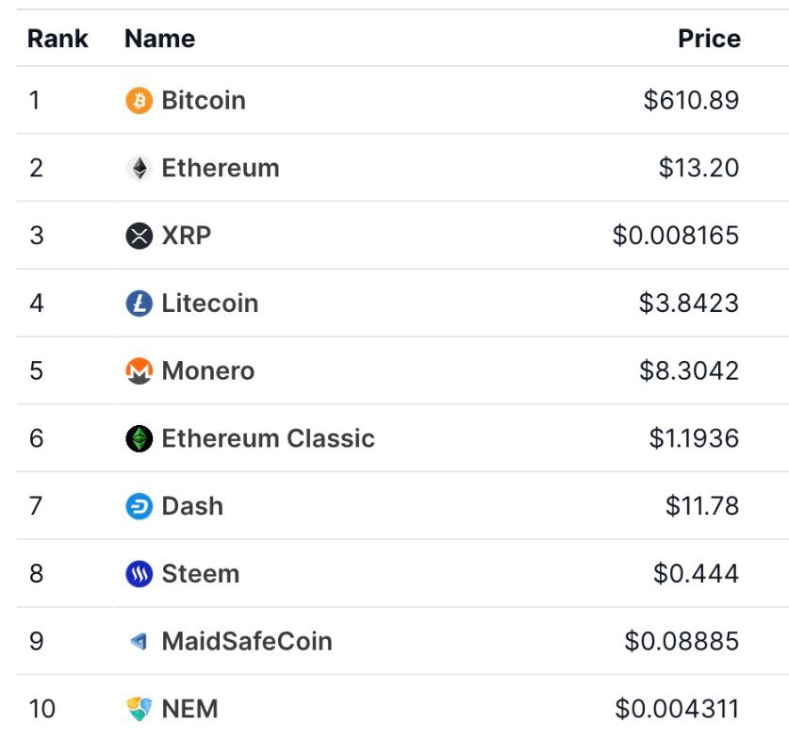Click the blue Litecoin logo icon

(x=139, y=304)
